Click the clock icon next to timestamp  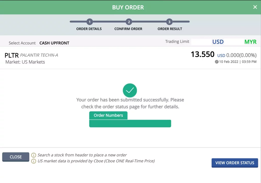point(217,62)
